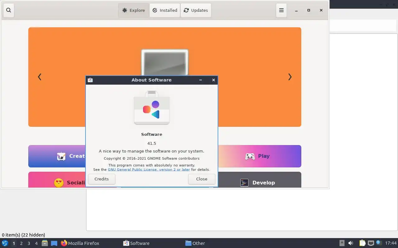Close the Software main window
Image resolution: width=398 pixels, height=248 pixels.
321,10
